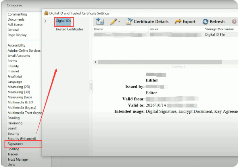Select Measuring (2D) category

point(19,87)
